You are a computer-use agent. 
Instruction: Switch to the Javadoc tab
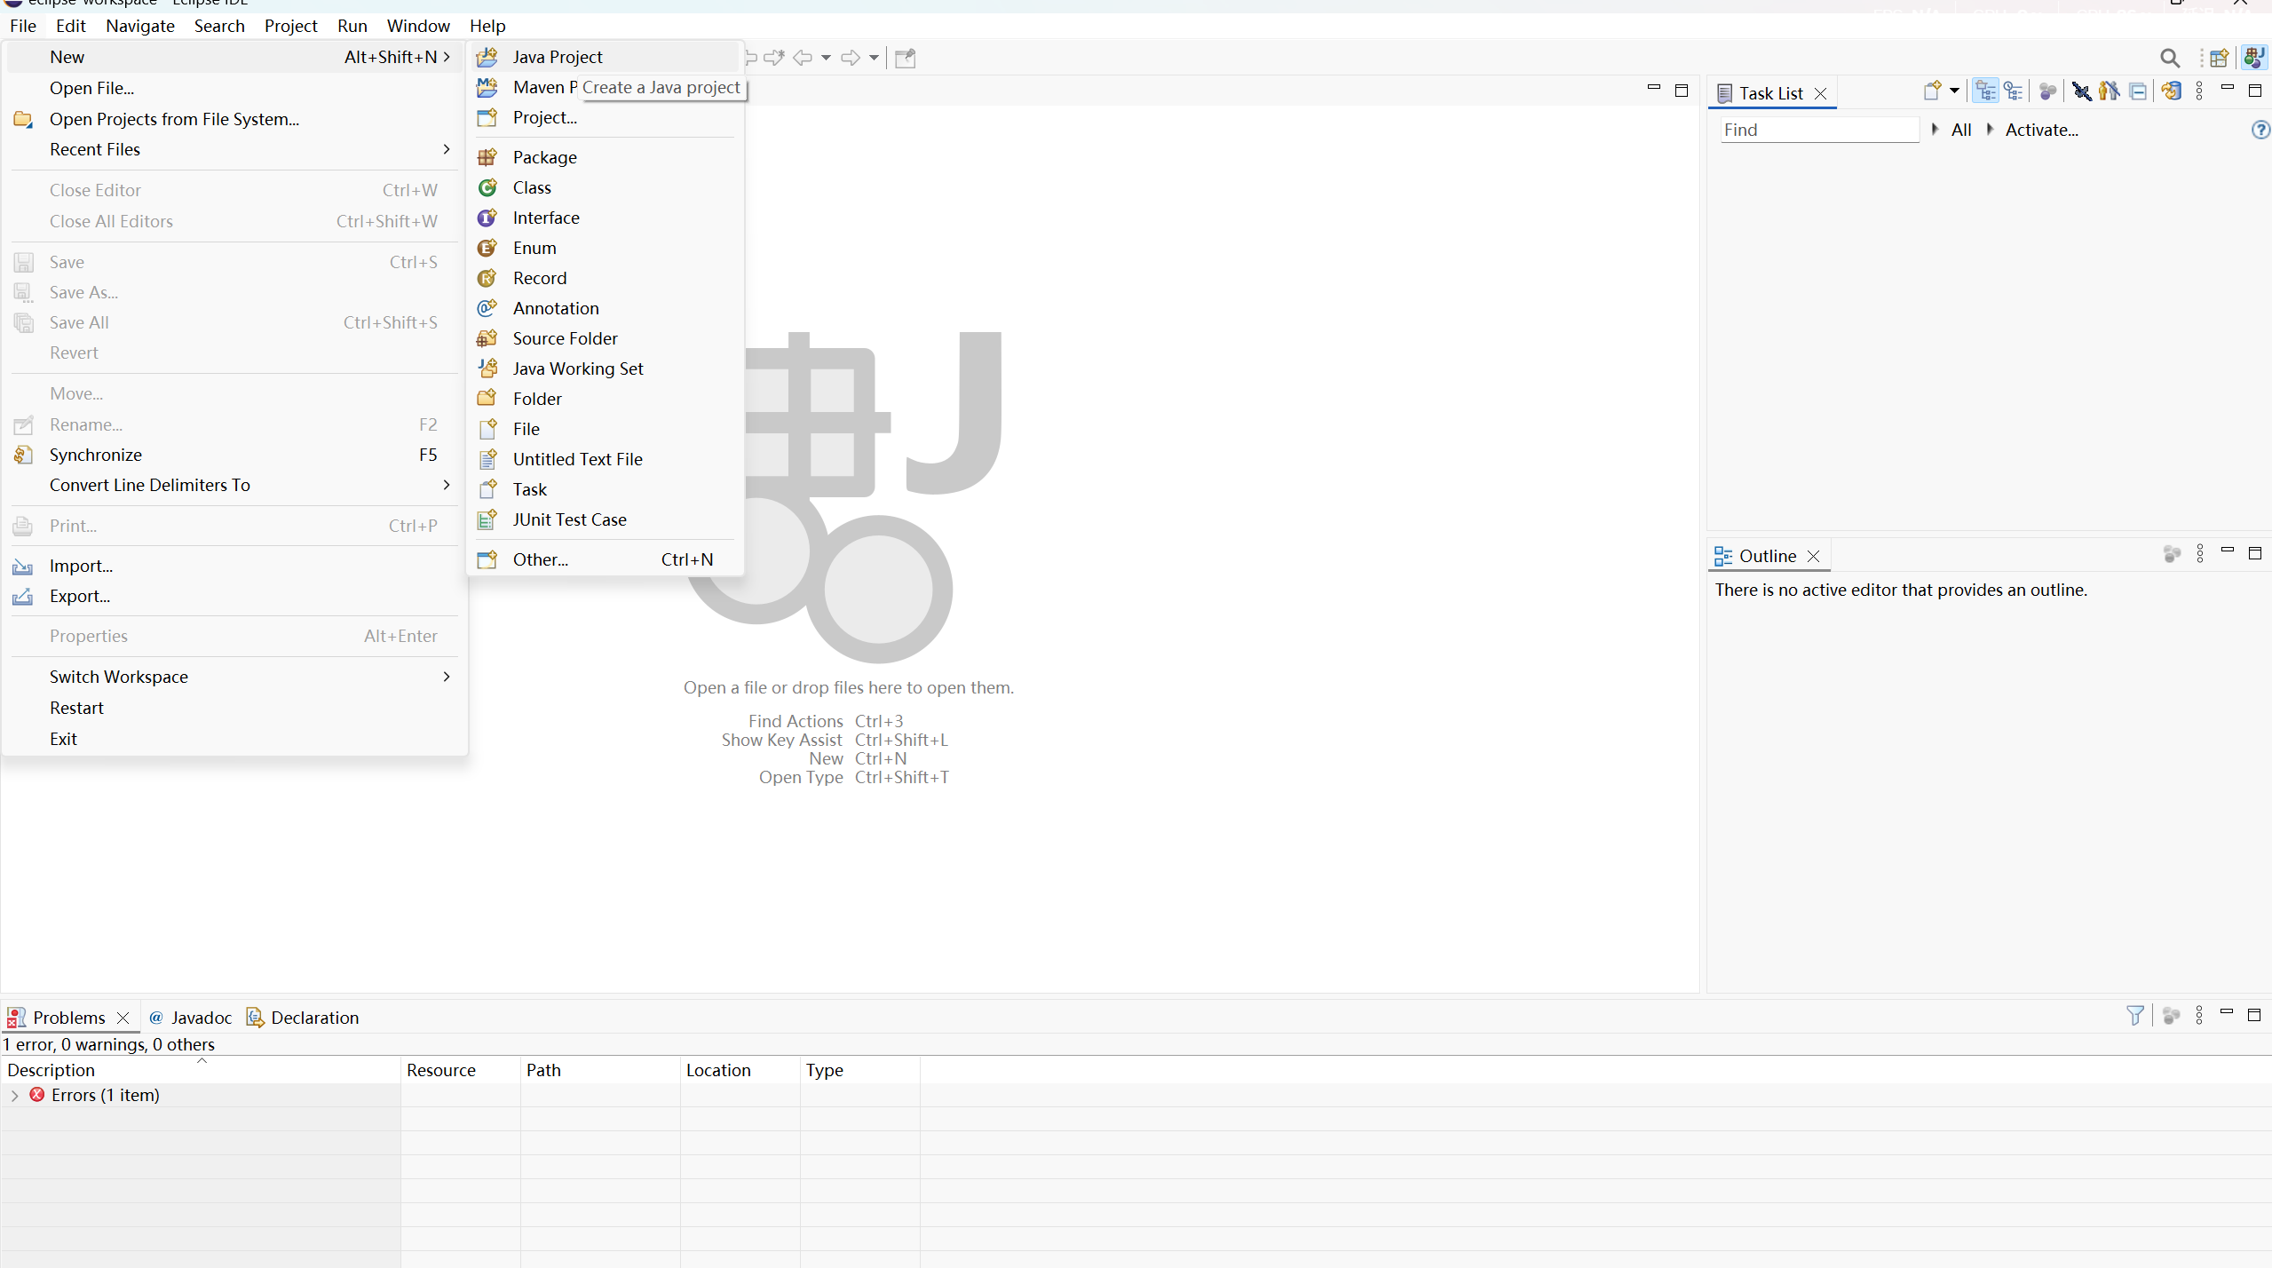(x=201, y=1018)
